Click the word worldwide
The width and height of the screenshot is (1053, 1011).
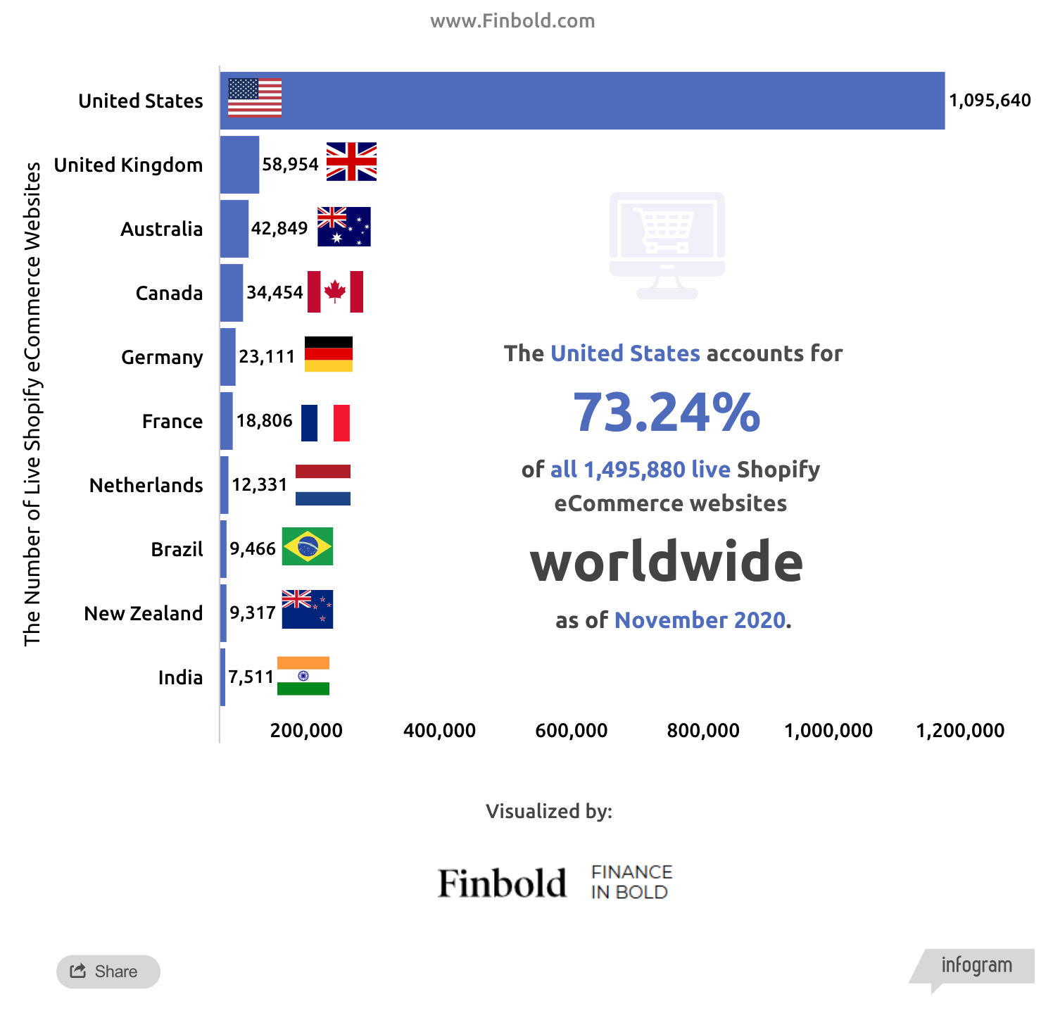(x=667, y=562)
